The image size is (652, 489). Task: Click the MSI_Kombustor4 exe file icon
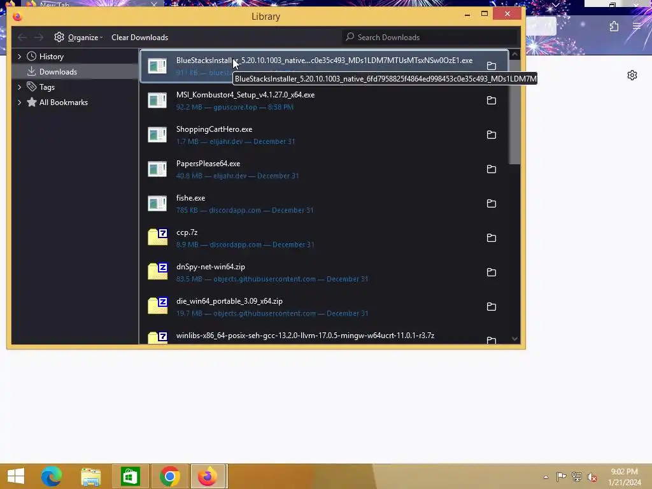click(x=157, y=100)
